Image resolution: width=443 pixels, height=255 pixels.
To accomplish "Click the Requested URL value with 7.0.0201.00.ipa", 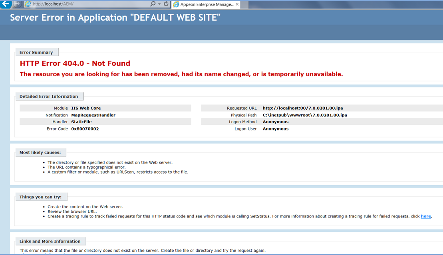I will [303, 108].
